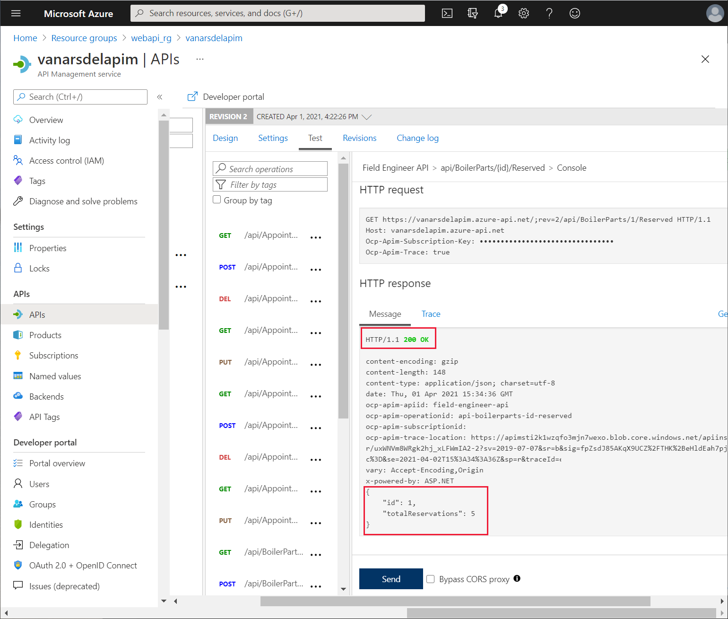Click the Locks padlock icon
Screen dimensions: 728x619
[x=18, y=268]
